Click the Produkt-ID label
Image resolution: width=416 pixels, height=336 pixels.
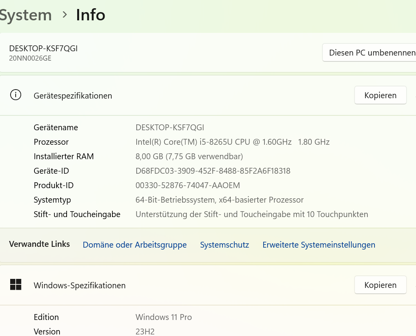(x=54, y=185)
